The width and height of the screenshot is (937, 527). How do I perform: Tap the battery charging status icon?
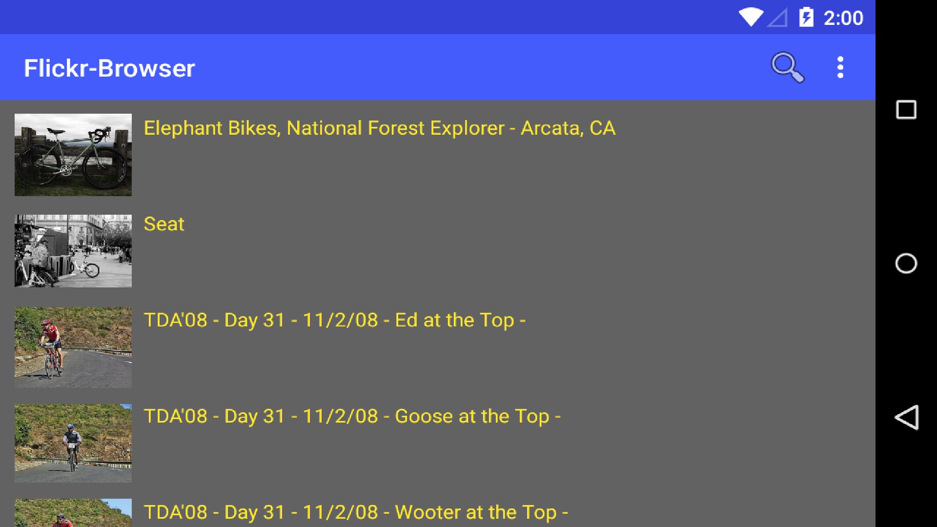click(x=806, y=18)
